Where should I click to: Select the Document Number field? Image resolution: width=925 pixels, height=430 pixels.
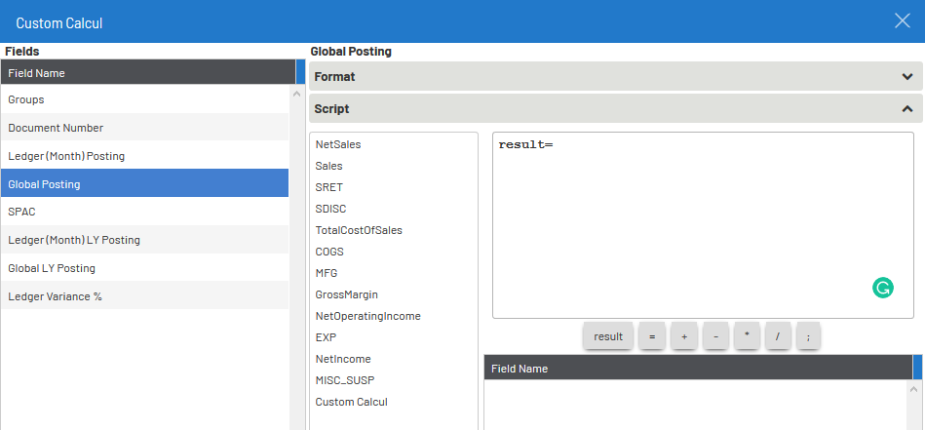pyautogui.click(x=144, y=128)
